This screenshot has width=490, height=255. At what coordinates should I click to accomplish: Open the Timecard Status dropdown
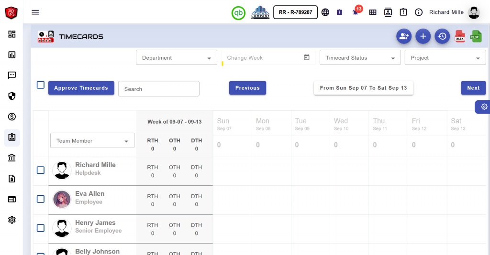(360, 58)
